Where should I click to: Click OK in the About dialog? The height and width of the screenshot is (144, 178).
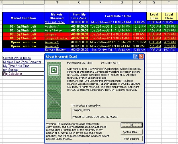coord(132,125)
